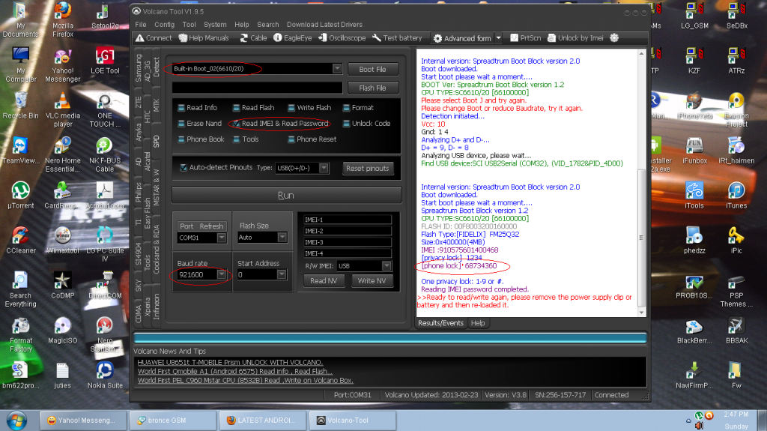The height and width of the screenshot is (431, 767).
Task: Select the Format Factory desktop icon
Action: pyautogui.click(x=20, y=334)
